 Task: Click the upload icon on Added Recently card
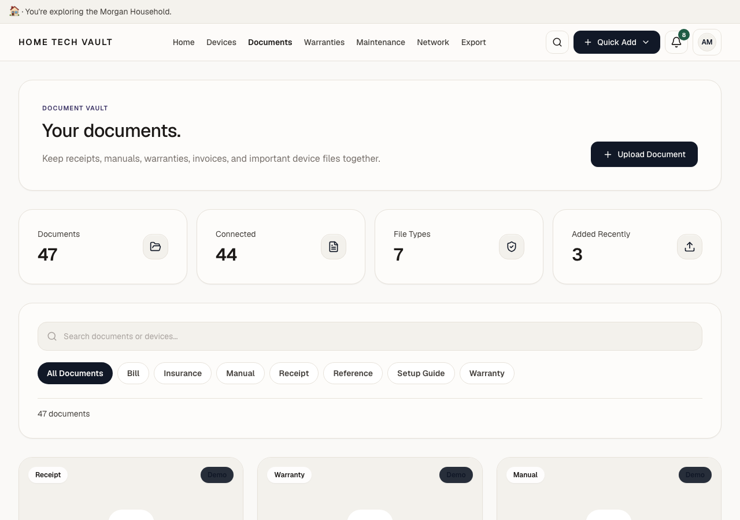[690, 247]
